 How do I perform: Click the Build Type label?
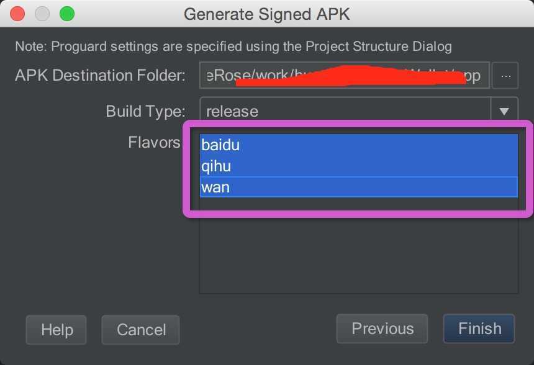tap(145, 112)
